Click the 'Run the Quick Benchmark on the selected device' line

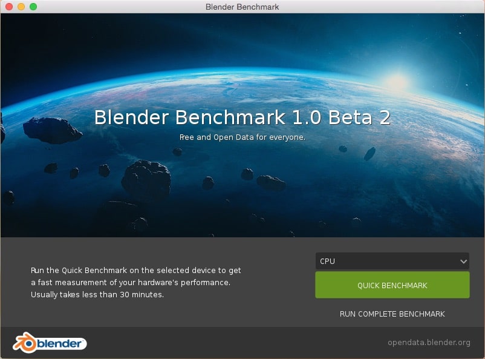[x=136, y=270]
